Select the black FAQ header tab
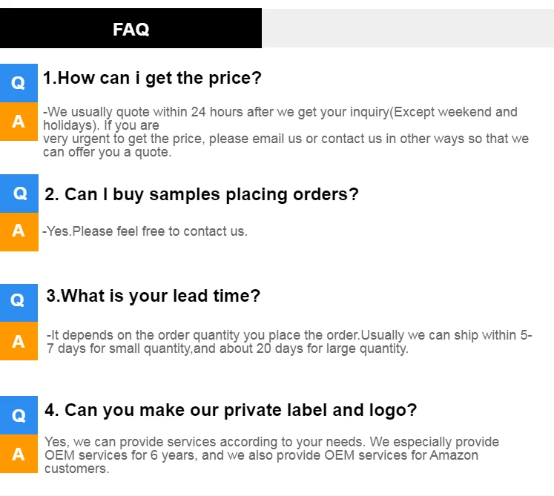Screen dimensions: 554x496 click(131, 29)
